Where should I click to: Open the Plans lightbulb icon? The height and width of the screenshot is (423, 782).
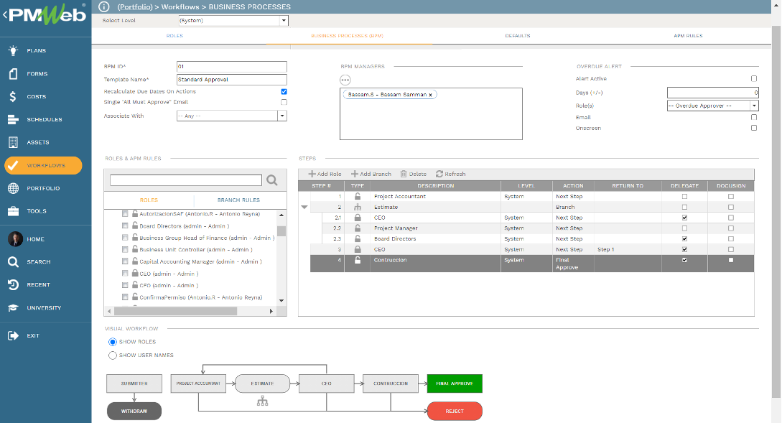point(14,50)
